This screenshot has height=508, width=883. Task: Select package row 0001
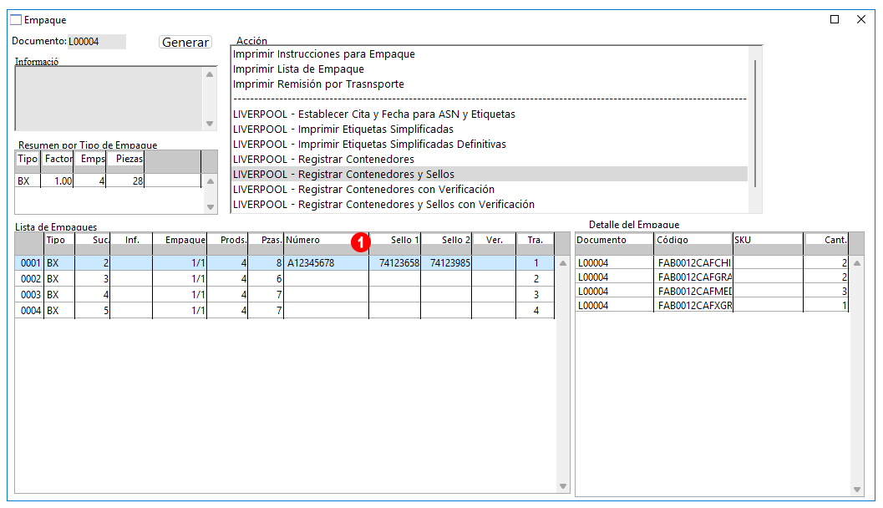pyautogui.click(x=284, y=263)
